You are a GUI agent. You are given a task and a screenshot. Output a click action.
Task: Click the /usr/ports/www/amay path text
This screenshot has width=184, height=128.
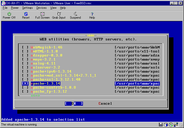pyautogui.click(x=137, y=59)
